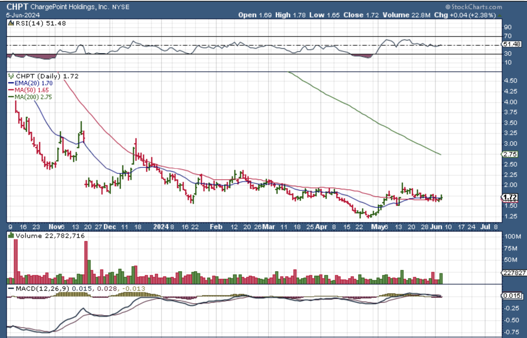
Task: Click the 1.72 current price label
Action: [x=509, y=197]
